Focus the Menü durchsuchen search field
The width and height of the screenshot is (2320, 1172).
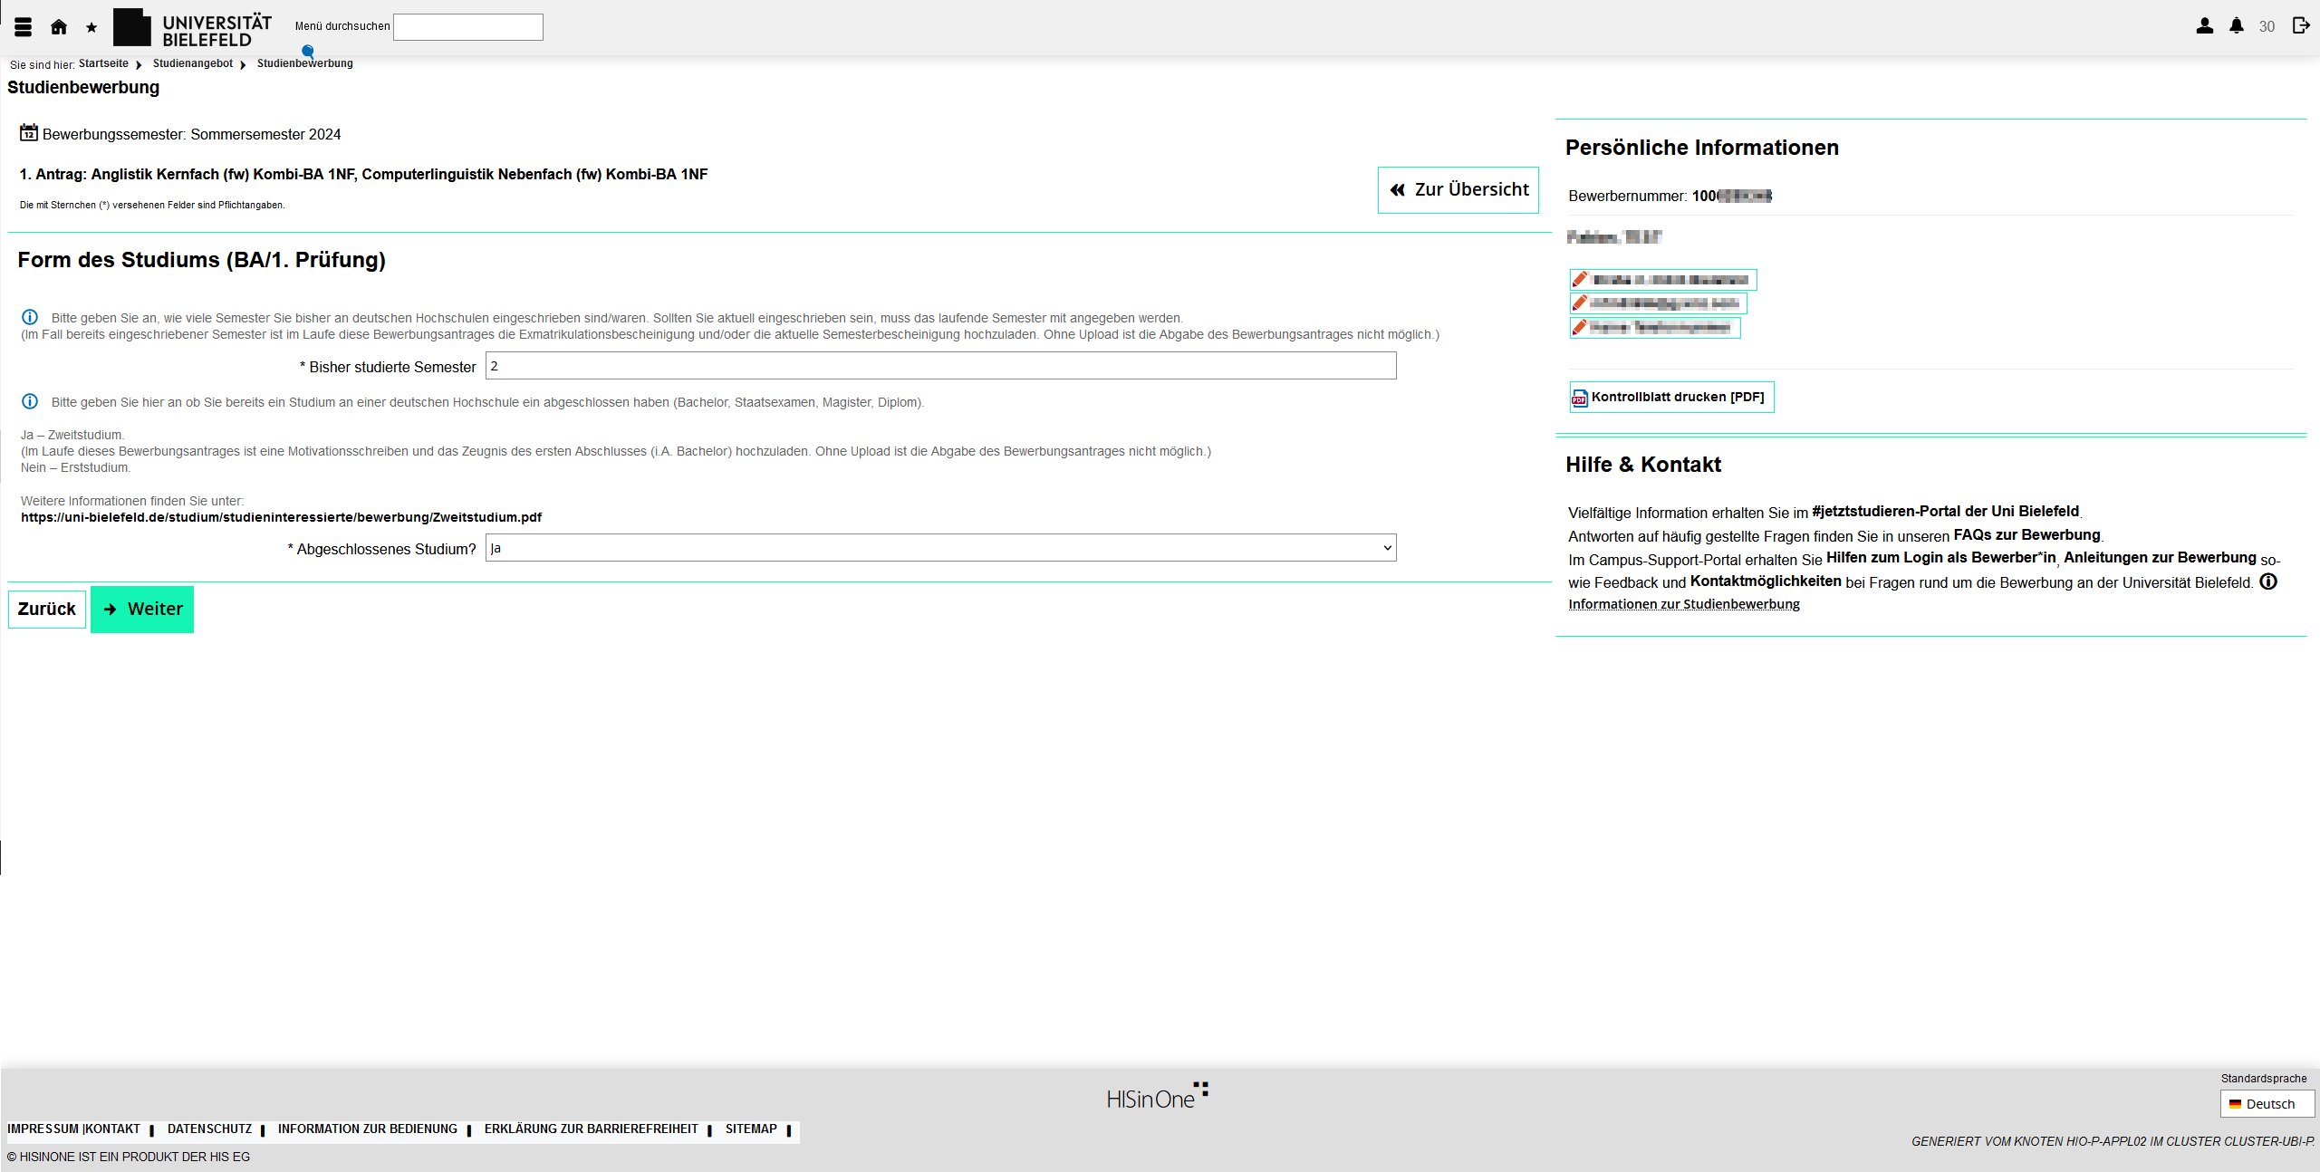click(x=468, y=27)
